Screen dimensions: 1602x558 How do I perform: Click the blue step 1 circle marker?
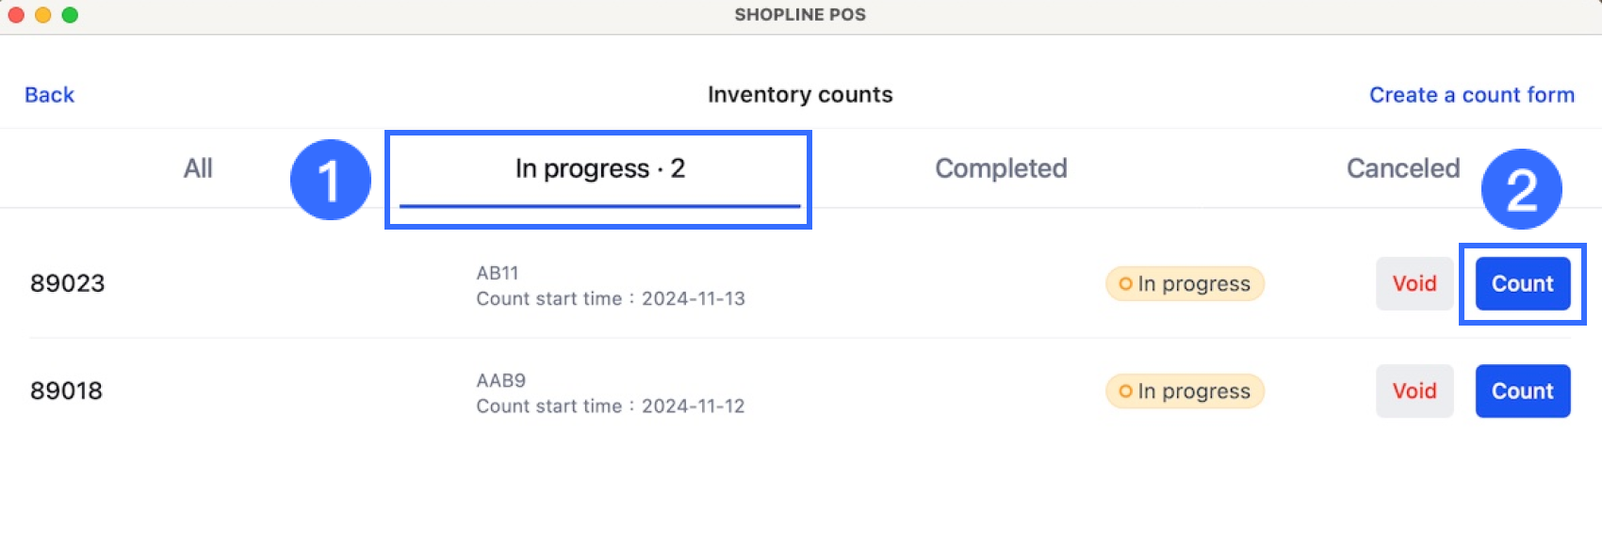[x=330, y=180]
